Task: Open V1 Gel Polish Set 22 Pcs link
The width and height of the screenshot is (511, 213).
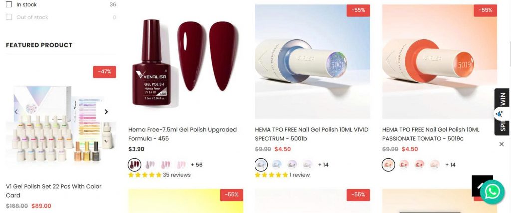Action: (x=54, y=191)
